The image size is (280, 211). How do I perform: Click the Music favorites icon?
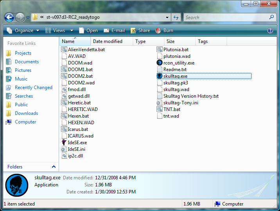click(9, 79)
